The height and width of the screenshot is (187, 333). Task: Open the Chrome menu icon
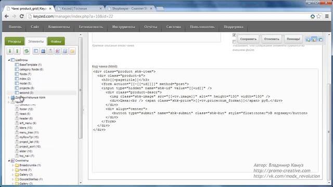(327, 16)
